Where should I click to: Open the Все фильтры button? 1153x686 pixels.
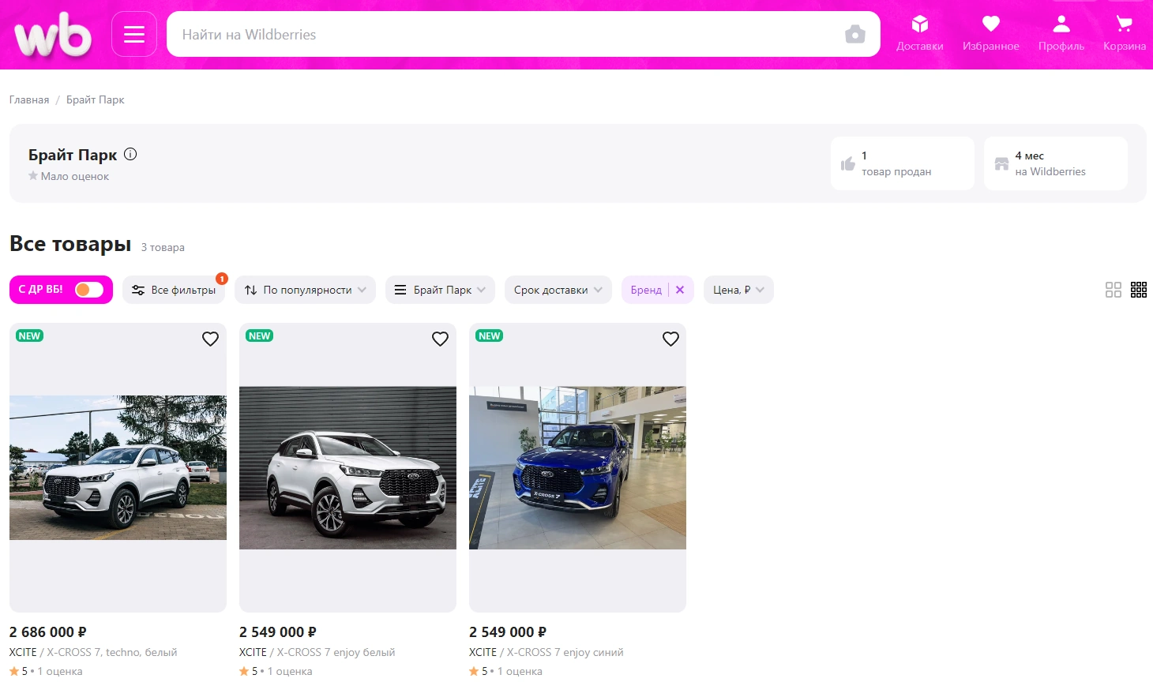click(x=174, y=290)
